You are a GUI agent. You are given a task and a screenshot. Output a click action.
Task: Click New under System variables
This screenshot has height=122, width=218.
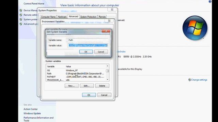(x=72, y=86)
